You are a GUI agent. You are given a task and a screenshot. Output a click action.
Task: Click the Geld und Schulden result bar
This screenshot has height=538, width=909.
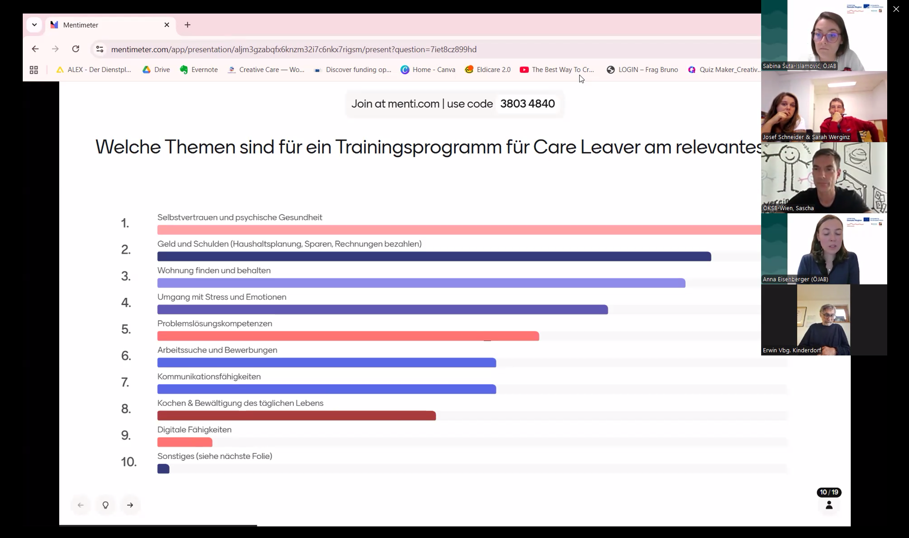pos(434,256)
